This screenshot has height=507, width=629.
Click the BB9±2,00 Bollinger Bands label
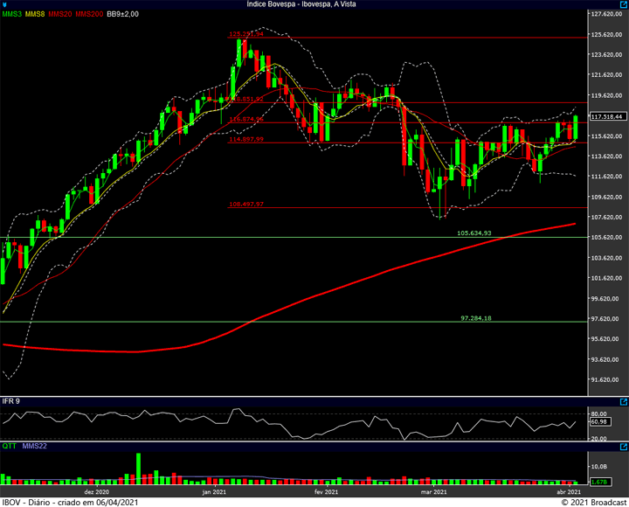point(122,15)
